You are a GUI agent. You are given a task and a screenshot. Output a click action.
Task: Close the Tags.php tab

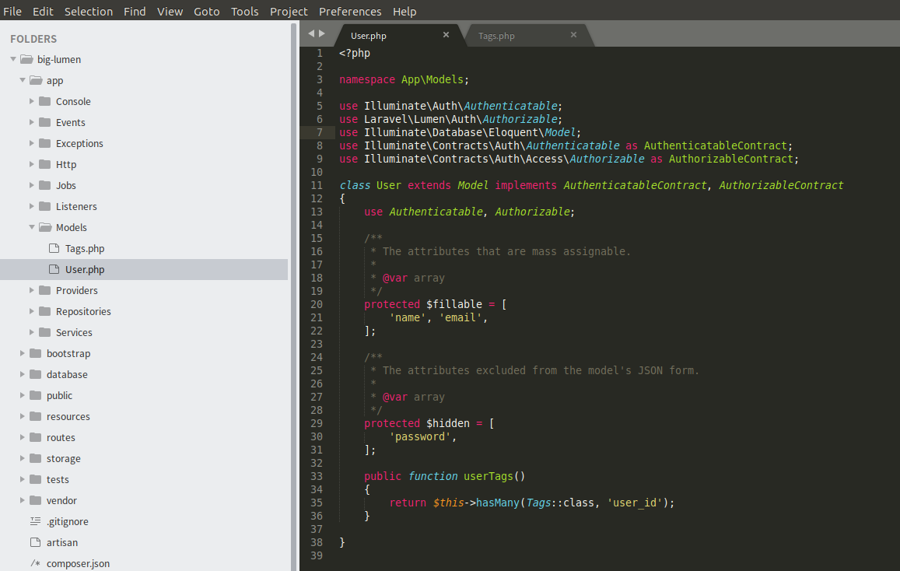(x=573, y=35)
